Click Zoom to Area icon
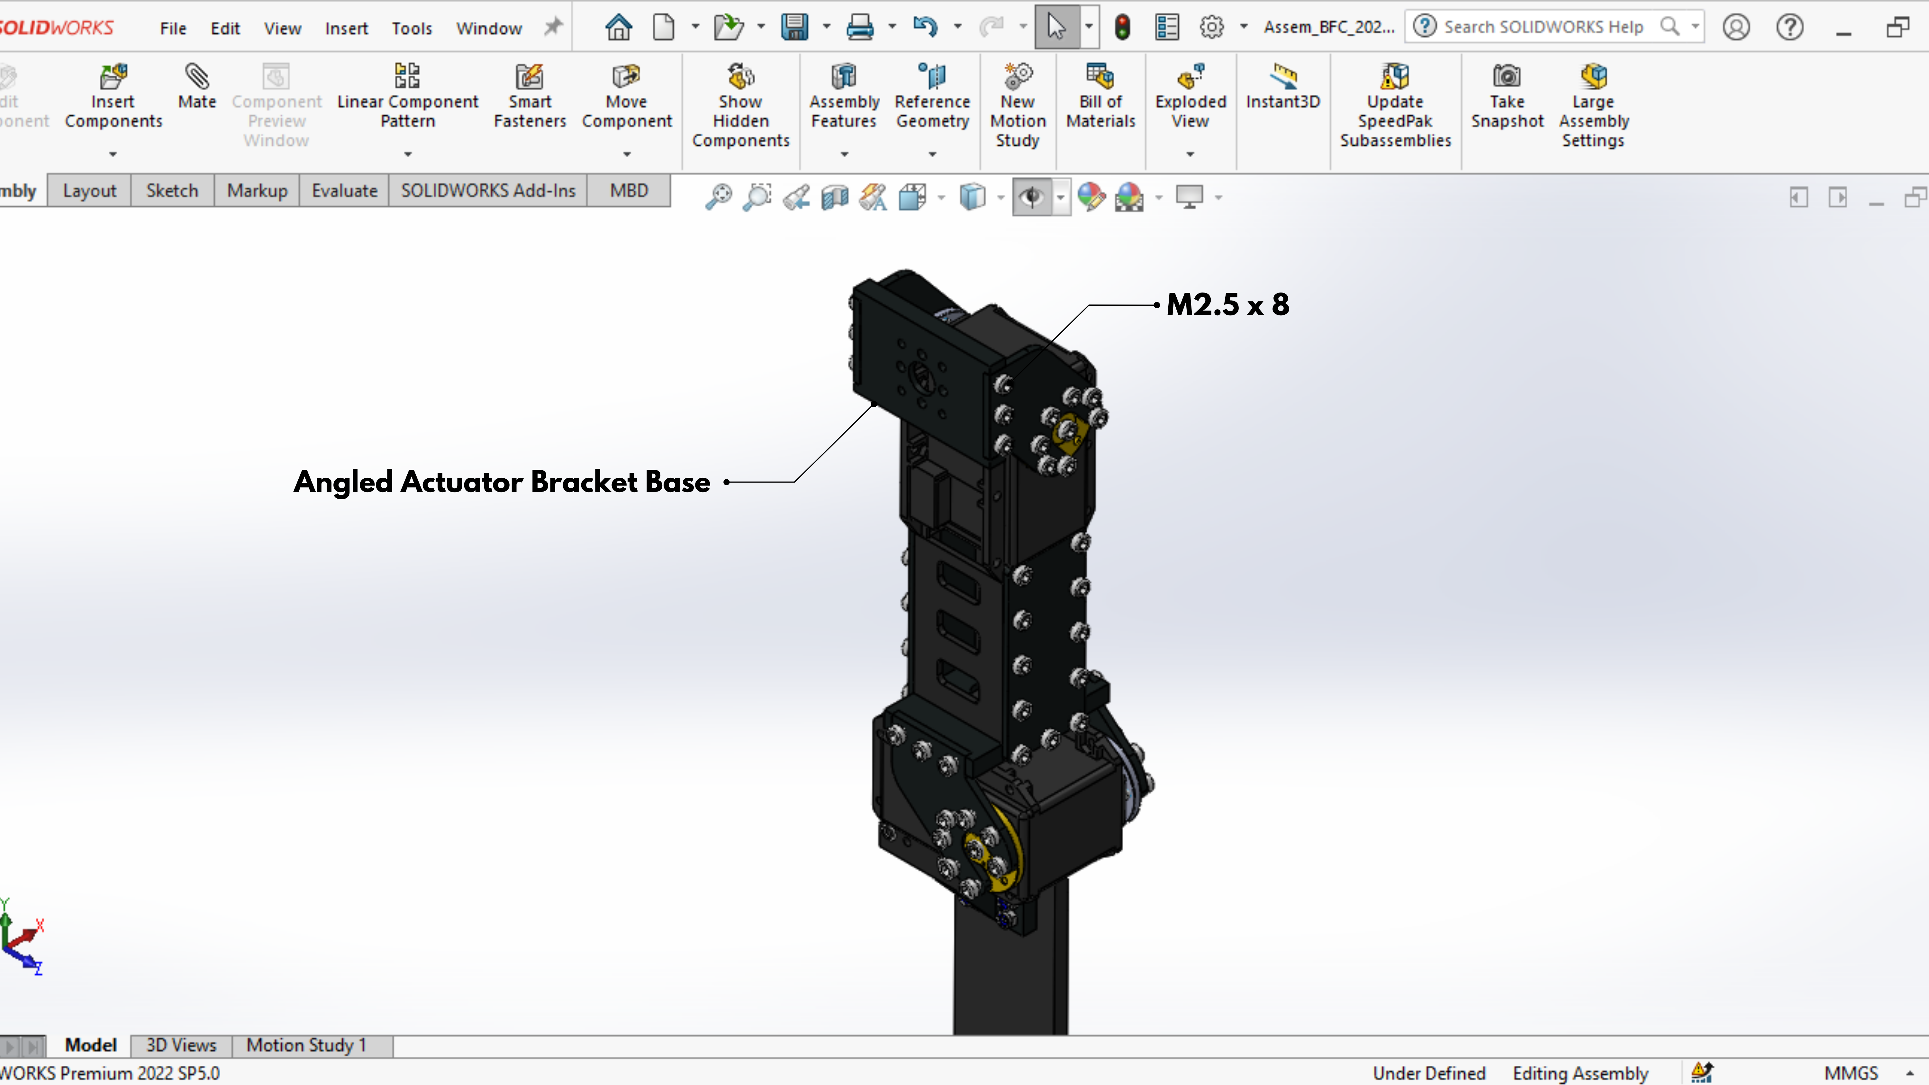This screenshot has width=1929, height=1085. click(x=757, y=197)
